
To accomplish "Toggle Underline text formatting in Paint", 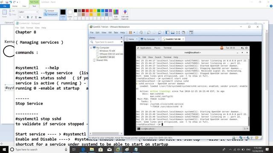I will [36, 17].
